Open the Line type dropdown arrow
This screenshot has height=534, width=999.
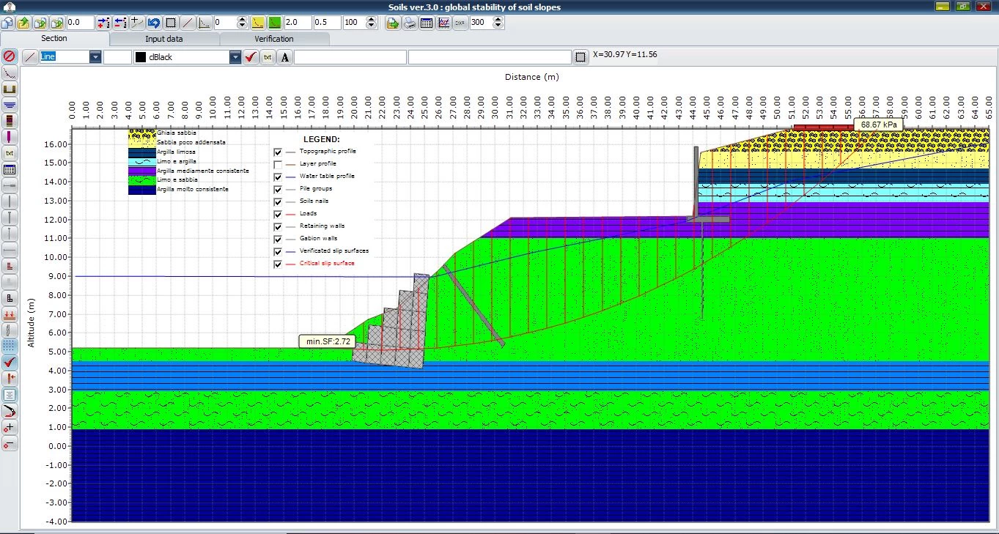coord(95,56)
